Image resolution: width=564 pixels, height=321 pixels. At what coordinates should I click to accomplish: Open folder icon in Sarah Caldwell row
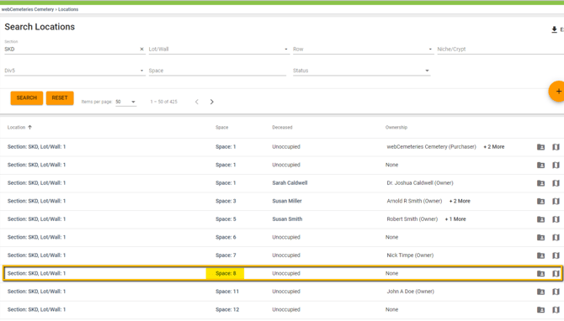[540, 183]
